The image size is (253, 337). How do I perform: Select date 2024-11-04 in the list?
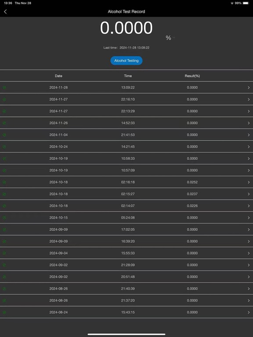tap(58, 135)
